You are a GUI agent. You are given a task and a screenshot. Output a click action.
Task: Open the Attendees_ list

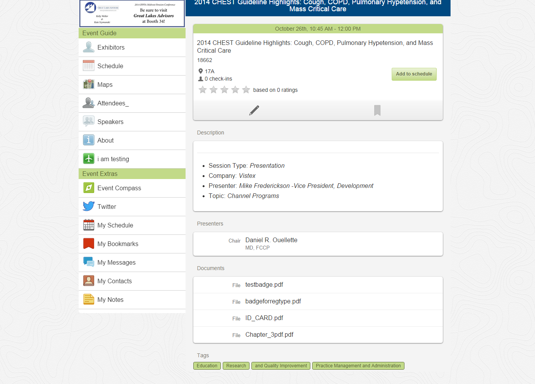point(132,103)
